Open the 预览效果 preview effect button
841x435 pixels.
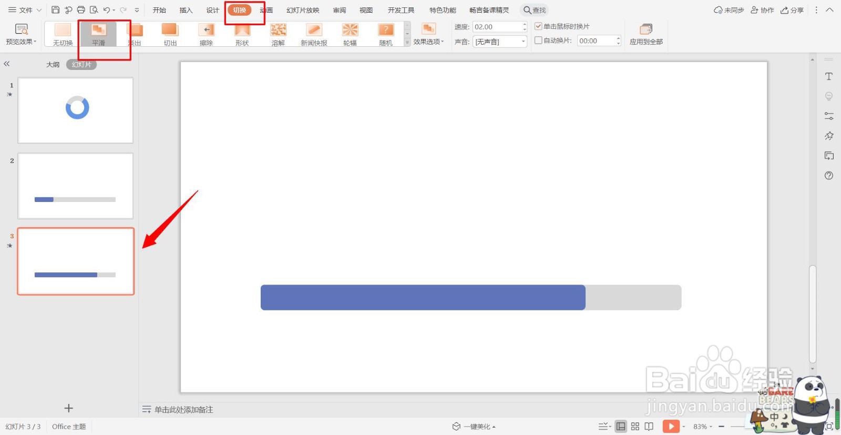(x=21, y=34)
